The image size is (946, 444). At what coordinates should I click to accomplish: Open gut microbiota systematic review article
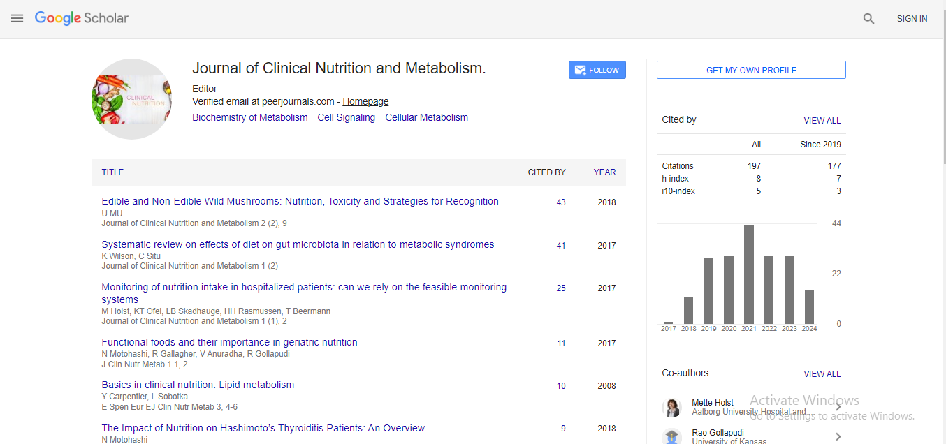(x=298, y=244)
